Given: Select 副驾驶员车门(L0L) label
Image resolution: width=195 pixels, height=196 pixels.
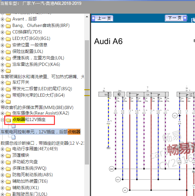Looking at the screenshot, I should 30,194.
